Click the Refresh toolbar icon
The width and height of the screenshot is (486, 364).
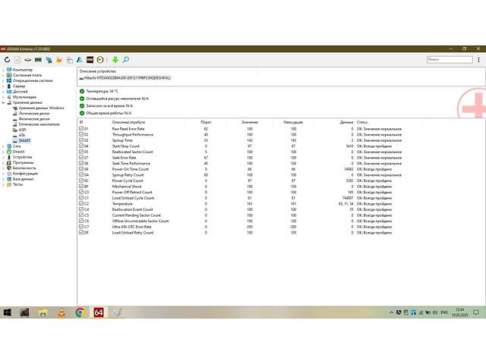[x=7, y=60]
